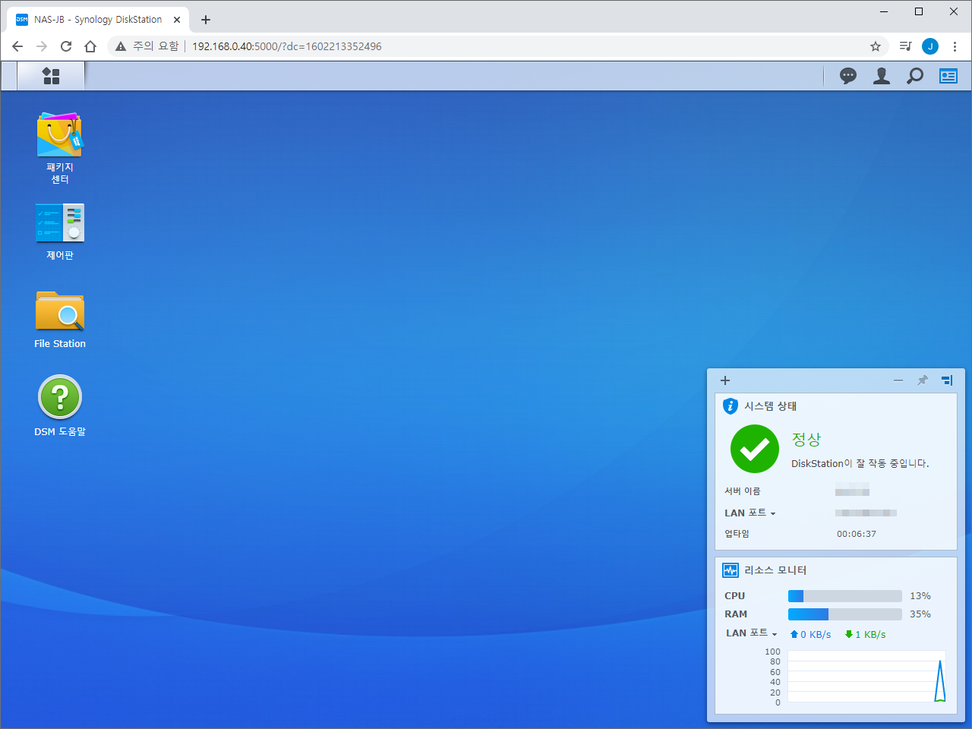Screen dimensions: 972x729
Task: Click the RAM usage bar
Action: click(845, 614)
